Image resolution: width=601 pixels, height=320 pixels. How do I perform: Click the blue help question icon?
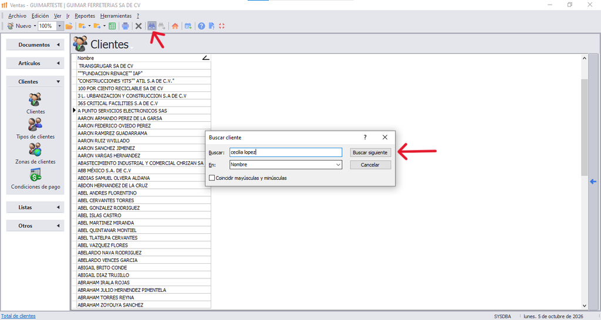click(x=201, y=26)
